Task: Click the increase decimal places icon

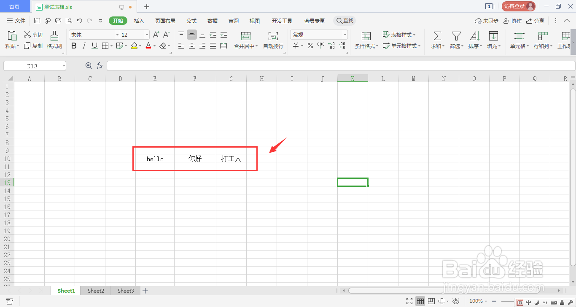Action: pyautogui.click(x=331, y=46)
